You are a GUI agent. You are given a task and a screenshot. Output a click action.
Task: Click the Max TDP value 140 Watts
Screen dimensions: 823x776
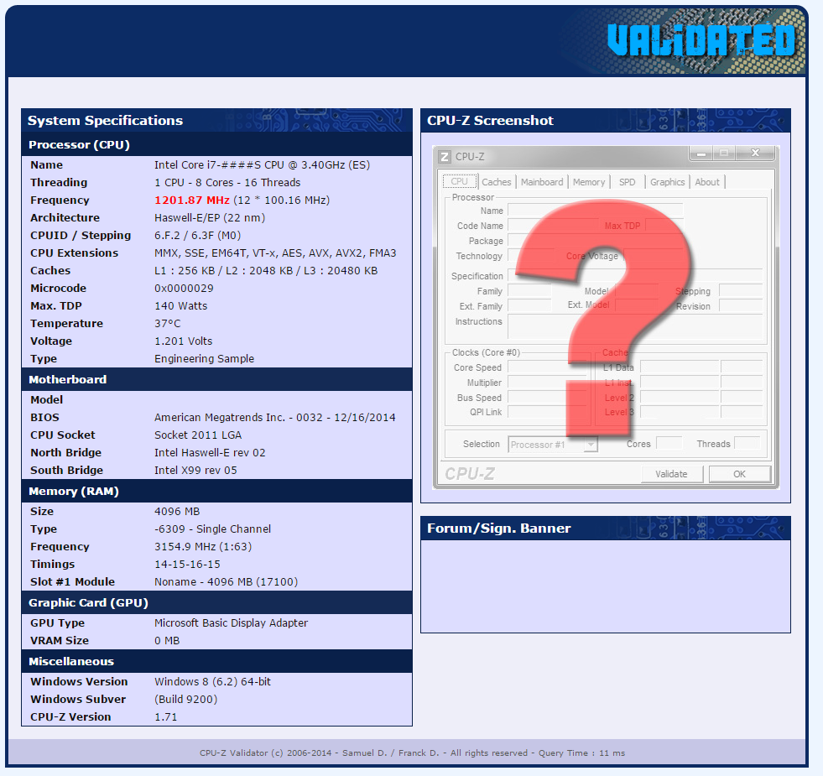[x=180, y=306]
